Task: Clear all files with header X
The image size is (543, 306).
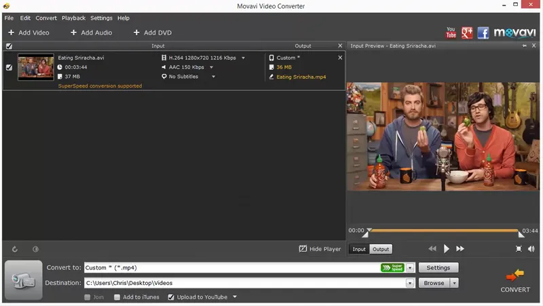Action: [x=340, y=45]
